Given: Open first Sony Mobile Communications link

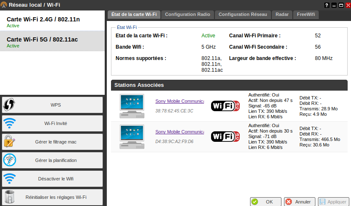Looking at the screenshot, I should click(179, 101).
